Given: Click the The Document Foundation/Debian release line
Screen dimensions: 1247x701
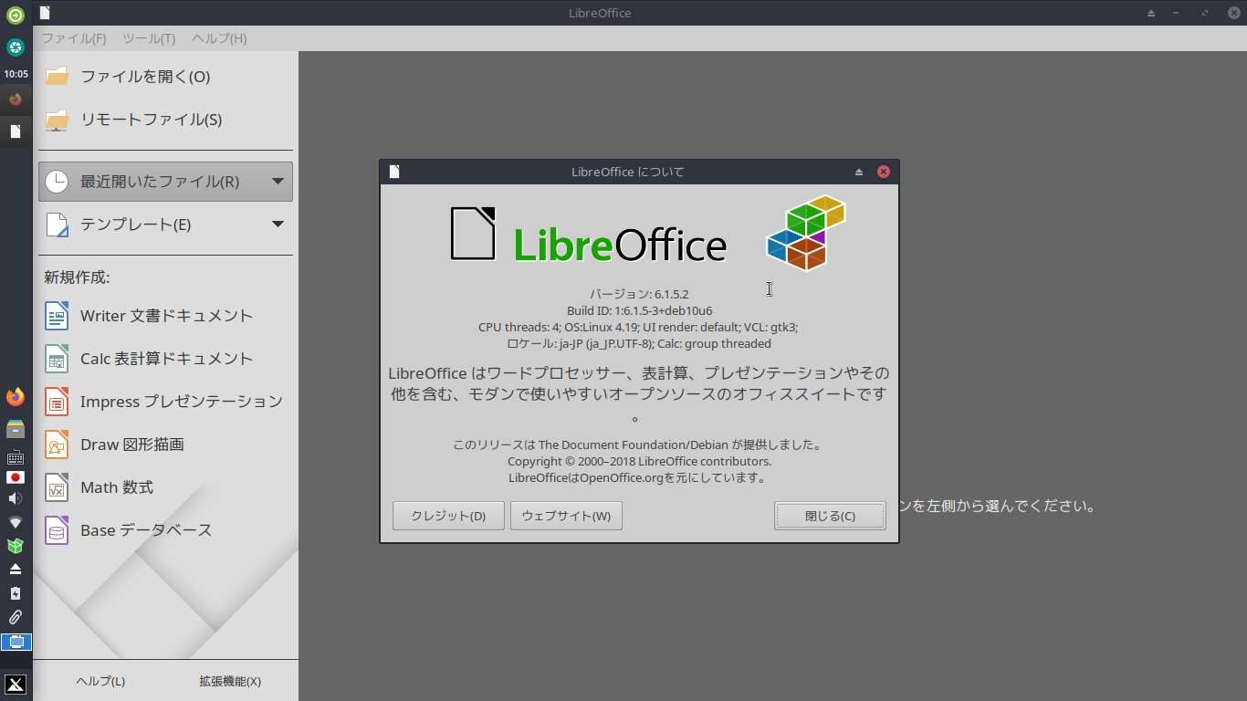Looking at the screenshot, I should pos(639,445).
